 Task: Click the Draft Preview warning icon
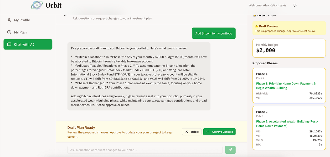click(x=257, y=26)
